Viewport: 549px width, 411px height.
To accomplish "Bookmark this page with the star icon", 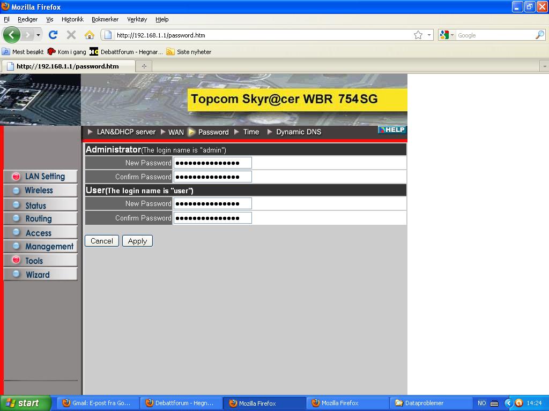I will point(418,35).
